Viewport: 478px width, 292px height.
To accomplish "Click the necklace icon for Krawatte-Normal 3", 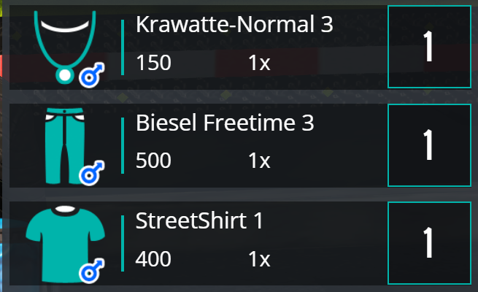I will 65,47.
